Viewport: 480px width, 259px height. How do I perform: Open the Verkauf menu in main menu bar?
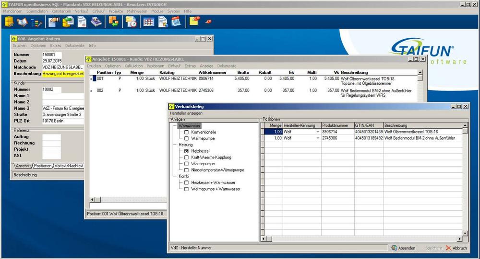[x=82, y=11]
